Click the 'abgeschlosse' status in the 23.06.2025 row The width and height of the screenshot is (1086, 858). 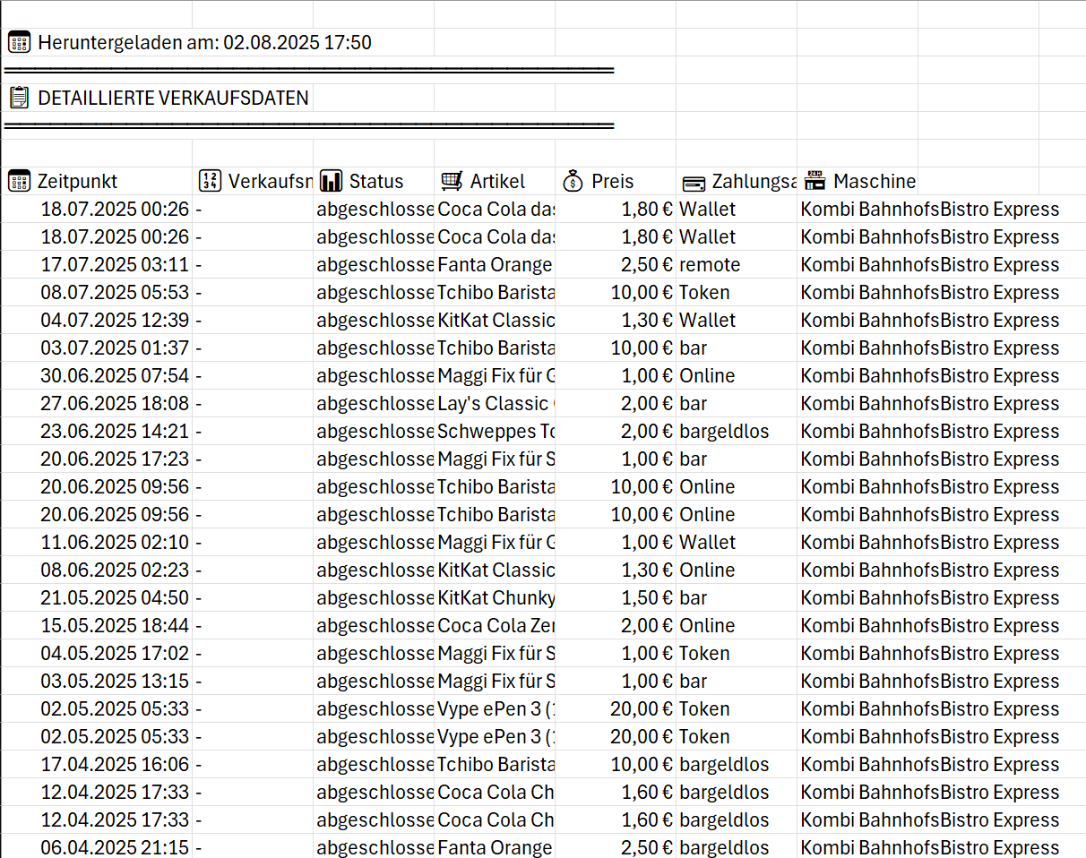point(375,432)
